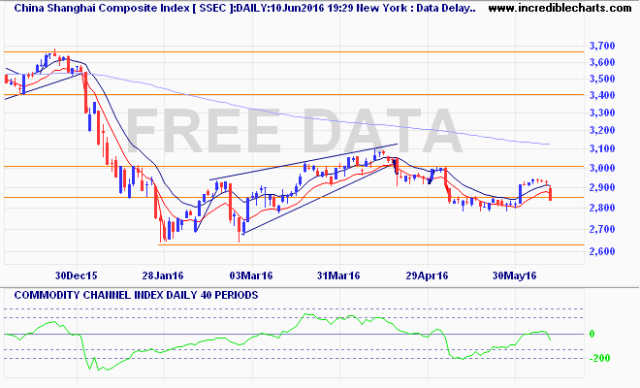640x388 pixels.
Task: Click the last red candlestick in June 2016
Action: 551,193
